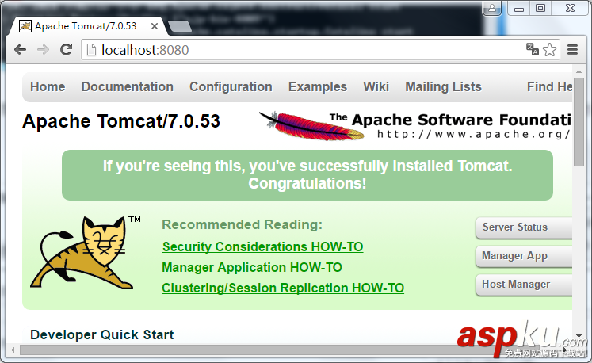This screenshot has height=363, width=592.
Task: Click the Chrome user profile icon
Action: point(492,8)
